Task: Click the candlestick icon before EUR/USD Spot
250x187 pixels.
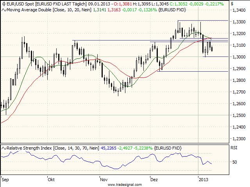Action: [3, 4]
